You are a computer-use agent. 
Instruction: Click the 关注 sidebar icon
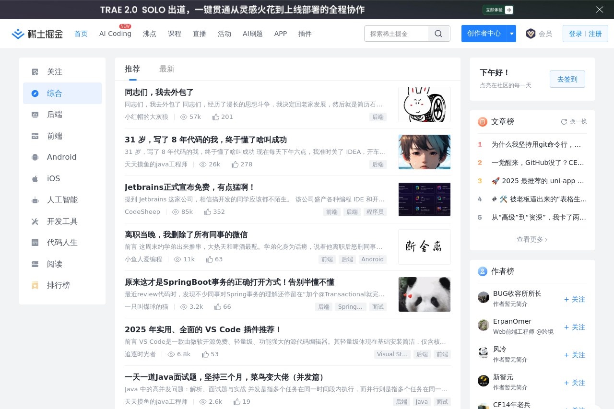[35, 72]
